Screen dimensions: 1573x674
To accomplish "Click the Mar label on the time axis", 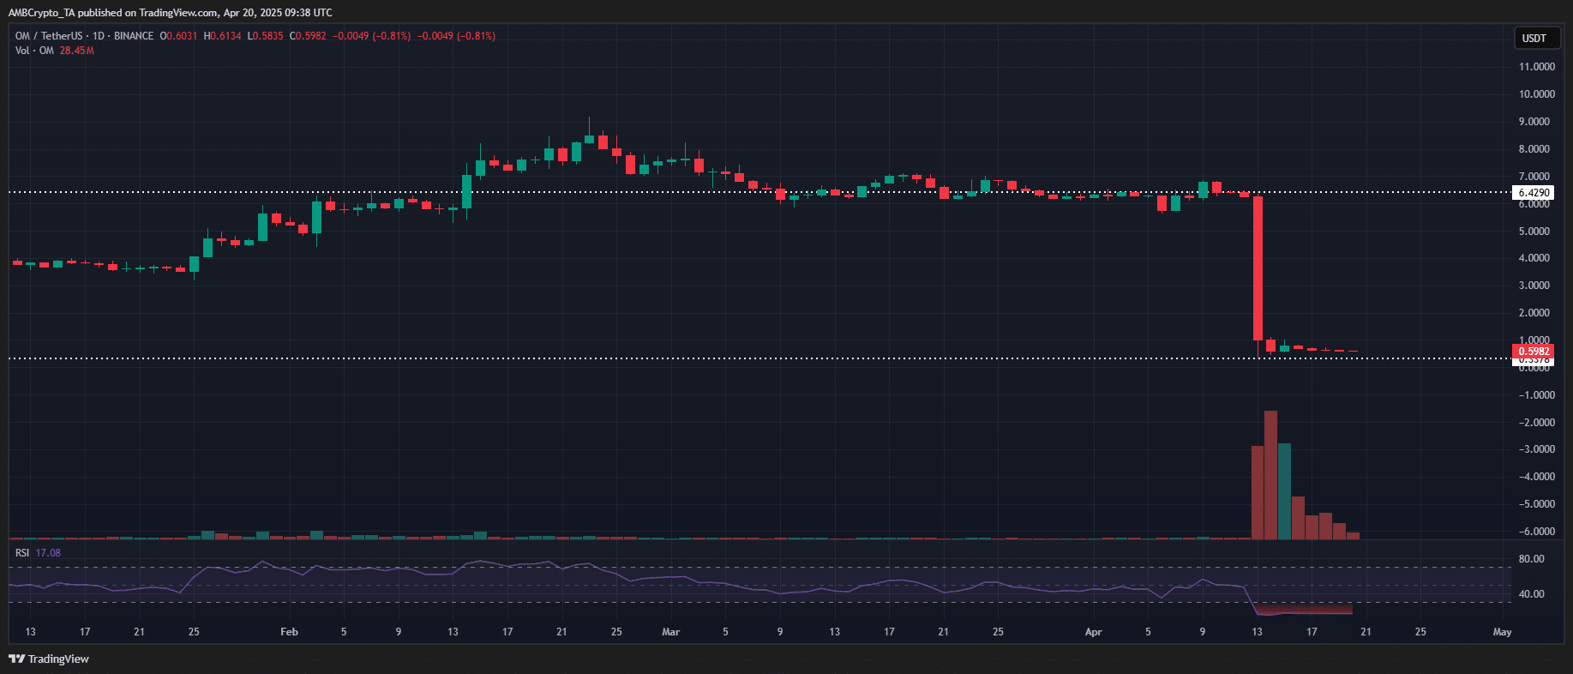I will [x=671, y=632].
